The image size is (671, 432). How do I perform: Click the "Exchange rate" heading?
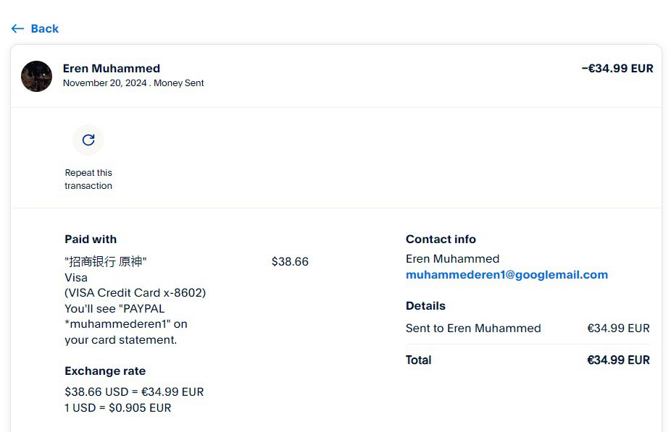coord(105,371)
